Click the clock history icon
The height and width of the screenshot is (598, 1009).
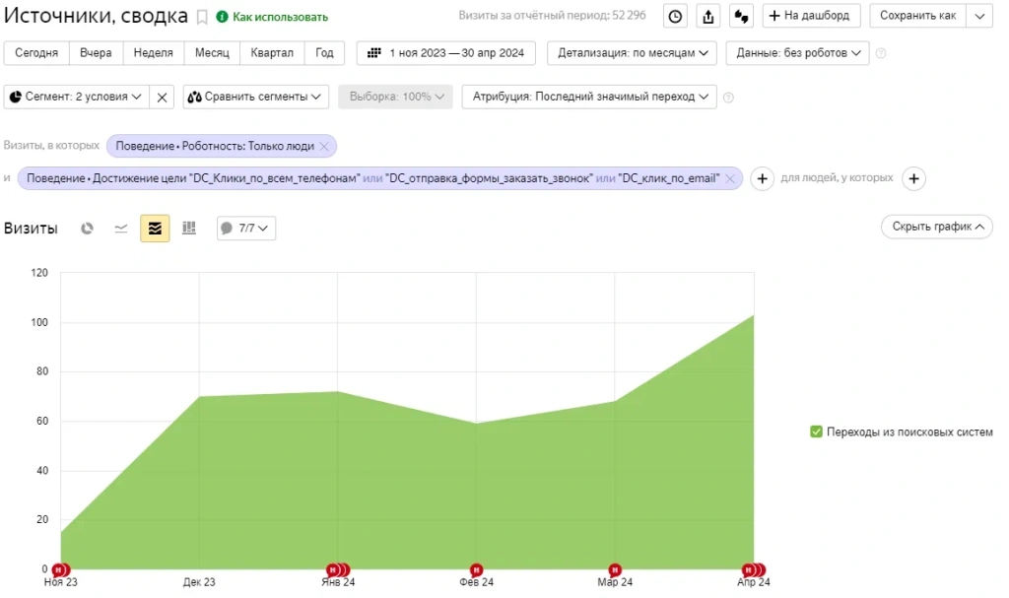pyautogui.click(x=673, y=16)
